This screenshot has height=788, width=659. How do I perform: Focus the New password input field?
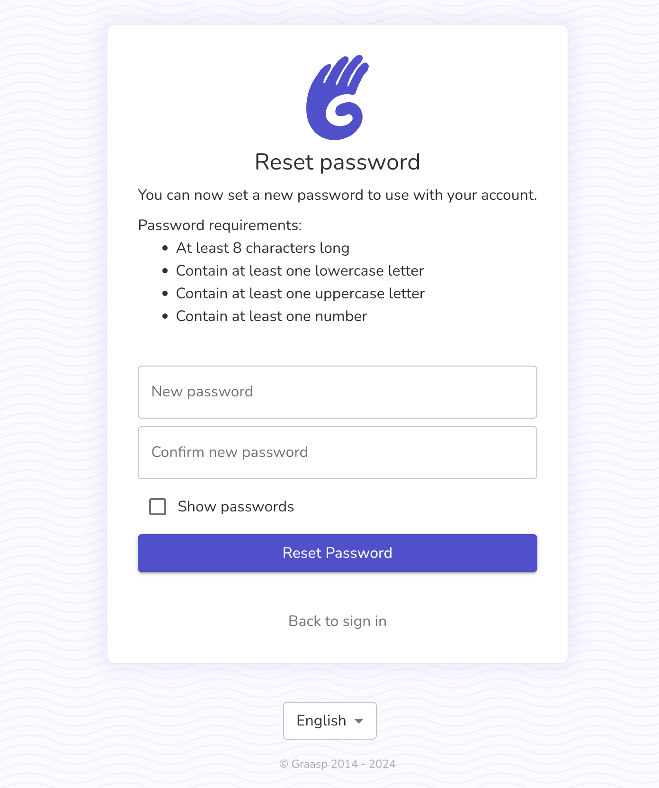(337, 392)
